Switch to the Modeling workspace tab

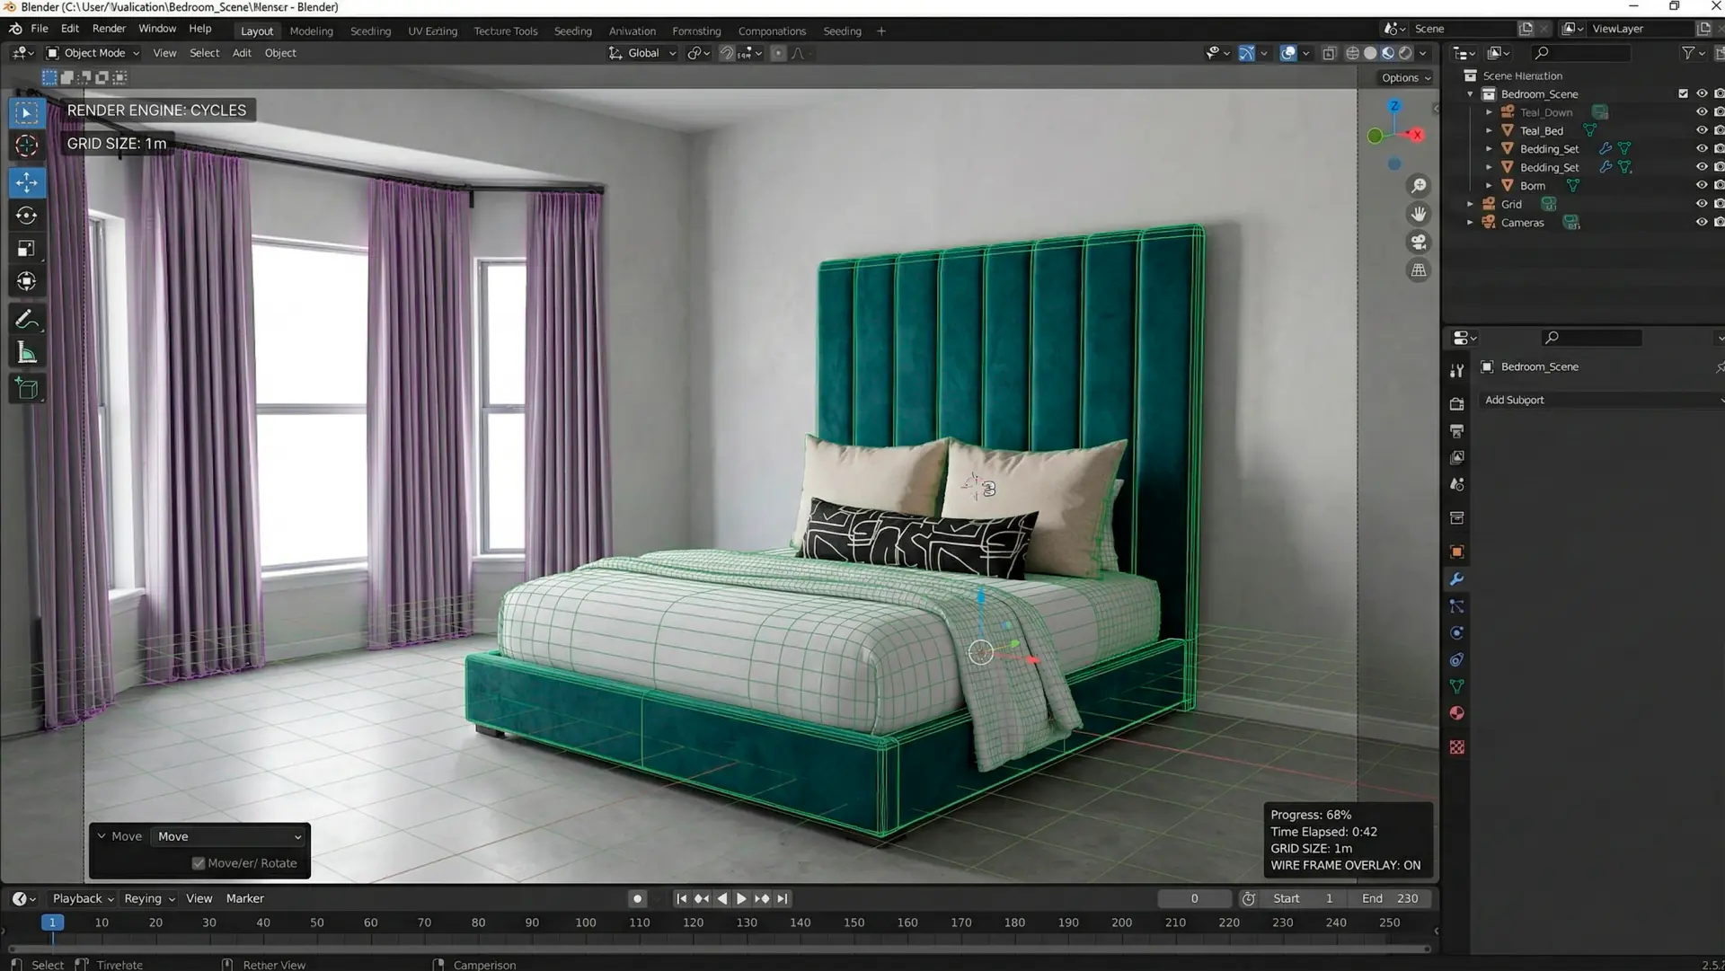tap(311, 31)
